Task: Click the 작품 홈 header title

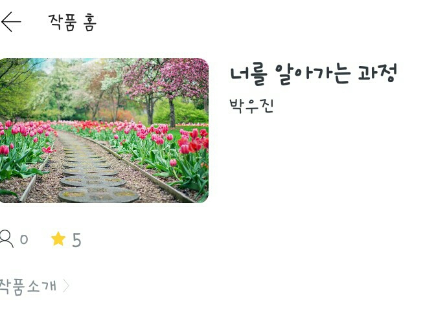Action: point(73,22)
